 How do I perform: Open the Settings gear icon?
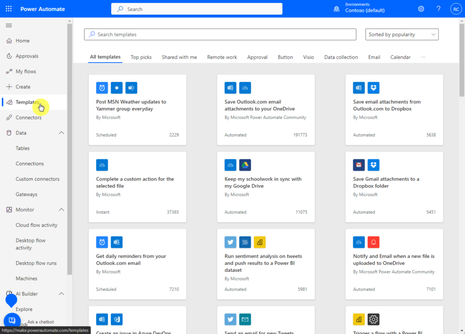point(421,9)
